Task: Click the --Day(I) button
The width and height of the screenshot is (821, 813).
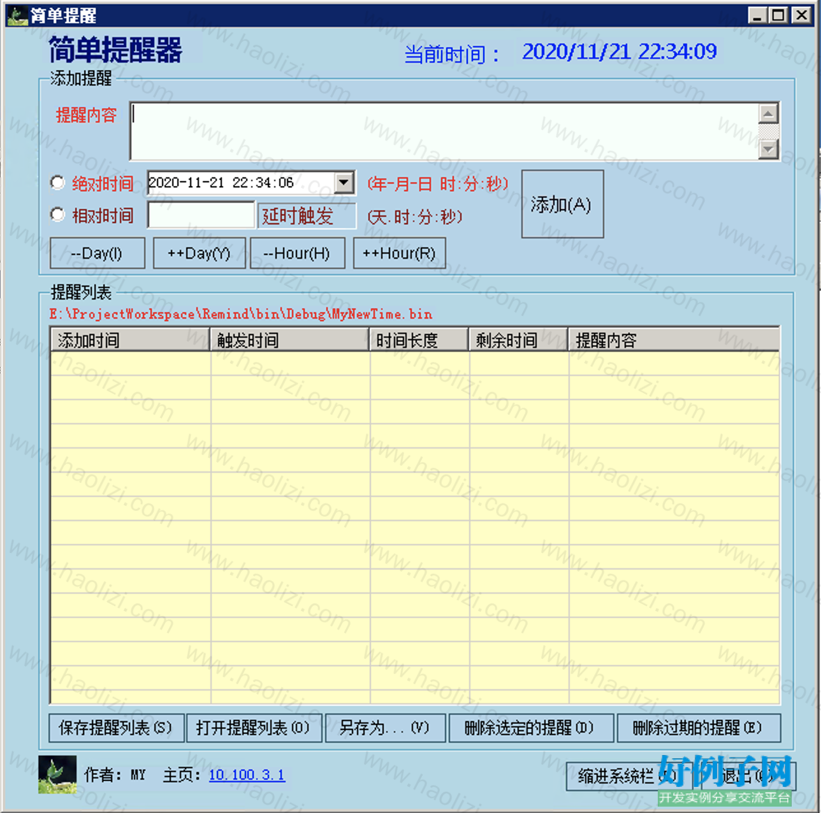Action: [x=97, y=254]
